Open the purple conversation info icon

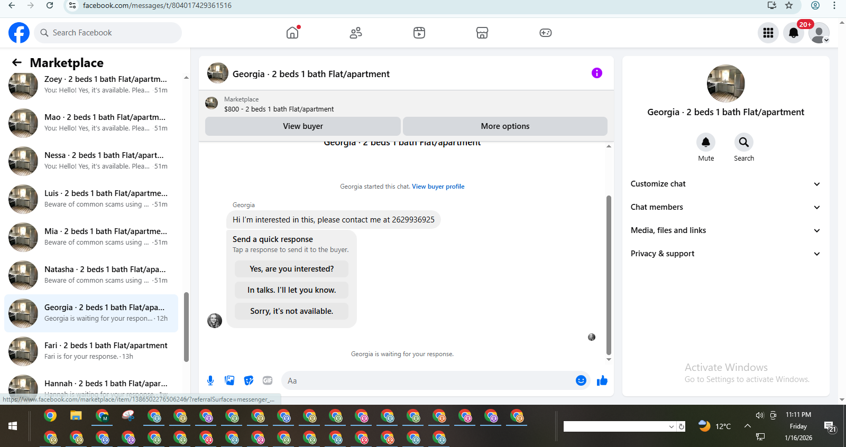[x=597, y=73]
